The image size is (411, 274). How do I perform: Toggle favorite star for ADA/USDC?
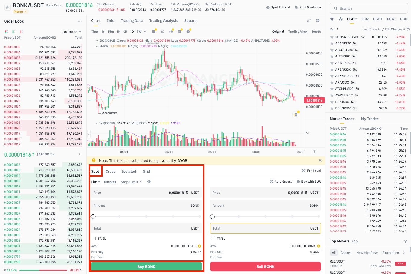click(x=332, y=43)
